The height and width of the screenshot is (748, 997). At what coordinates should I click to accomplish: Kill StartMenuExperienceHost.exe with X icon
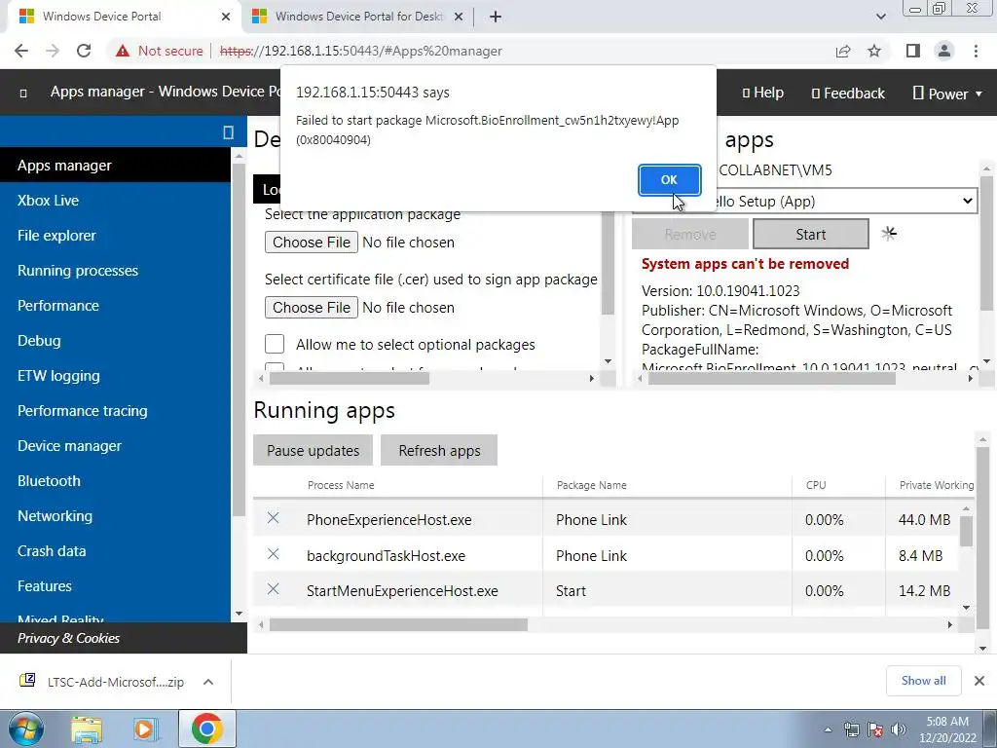pyautogui.click(x=274, y=589)
